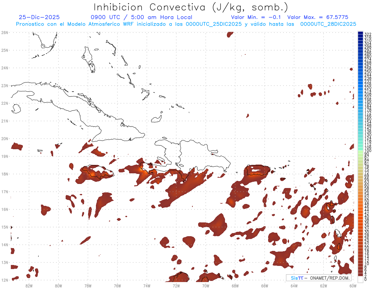Click the '19N' latitude label
This screenshot has height=290, width=375.
click(x=5, y=156)
